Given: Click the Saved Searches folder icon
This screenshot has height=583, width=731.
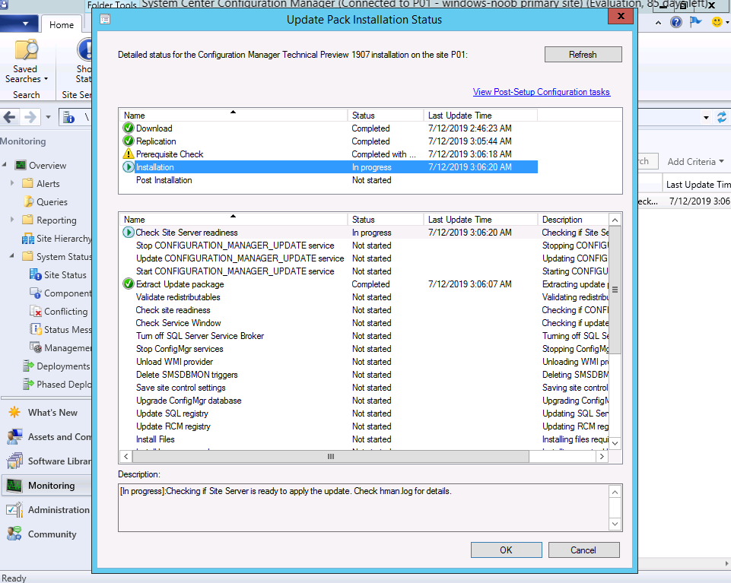Looking at the screenshot, I should (26, 50).
